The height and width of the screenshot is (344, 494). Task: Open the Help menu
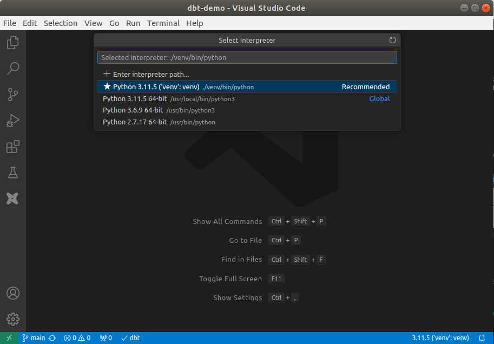[x=194, y=23]
